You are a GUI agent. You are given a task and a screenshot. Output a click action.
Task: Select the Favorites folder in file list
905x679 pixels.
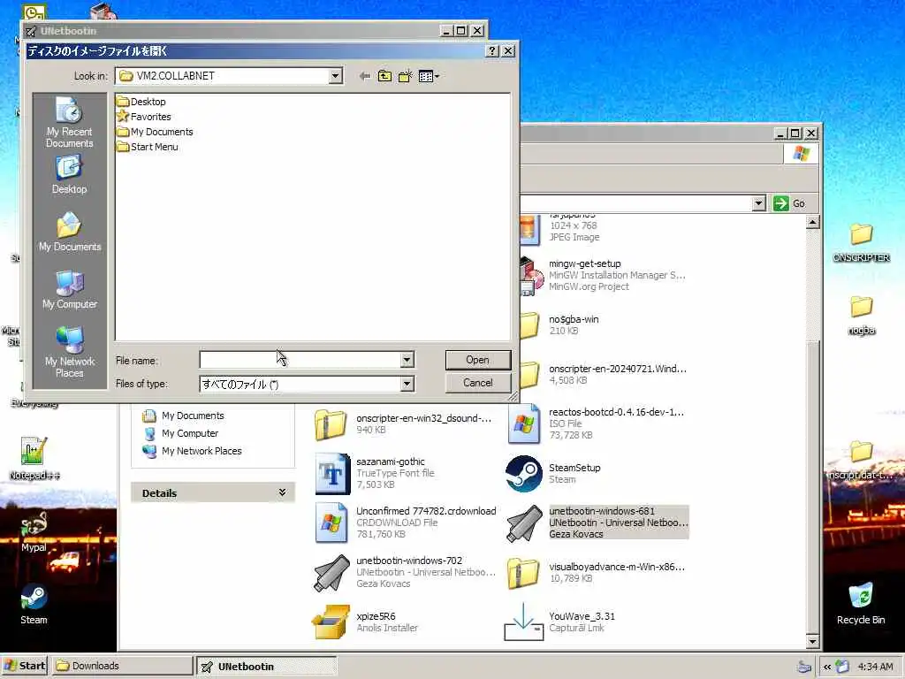coord(144,117)
